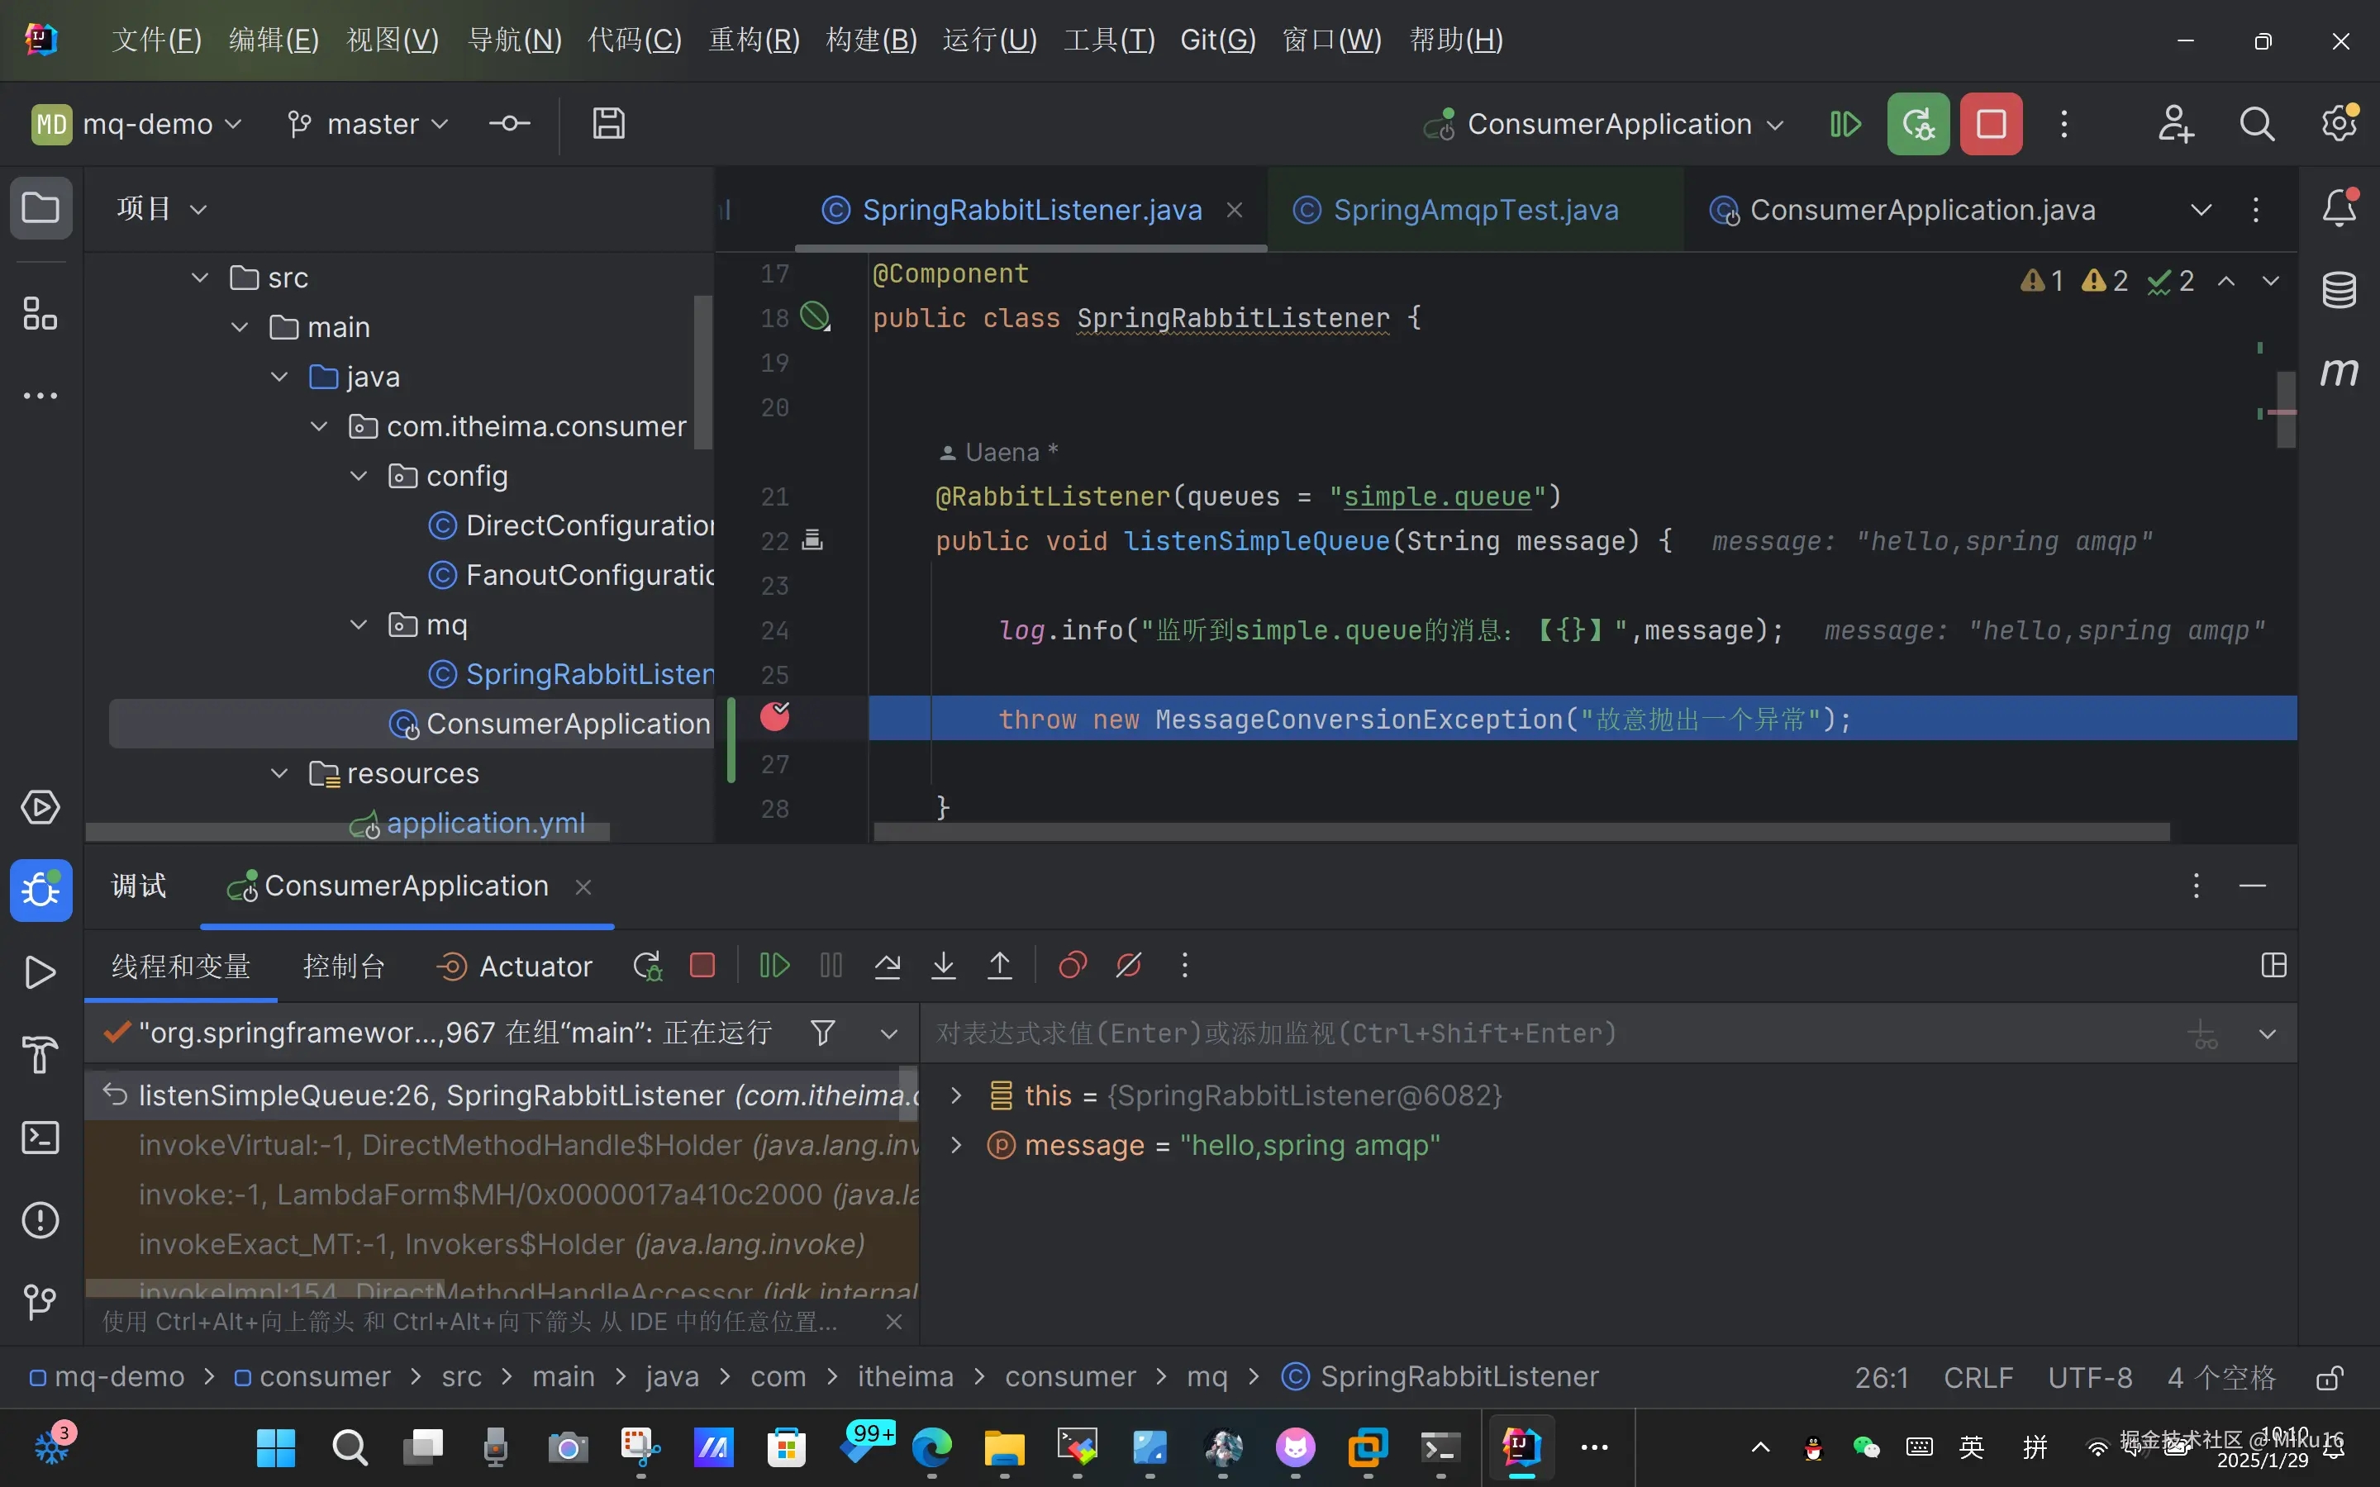Collapse the config folder in tree
2380x1487 pixels.
pyautogui.click(x=359, y=476)
